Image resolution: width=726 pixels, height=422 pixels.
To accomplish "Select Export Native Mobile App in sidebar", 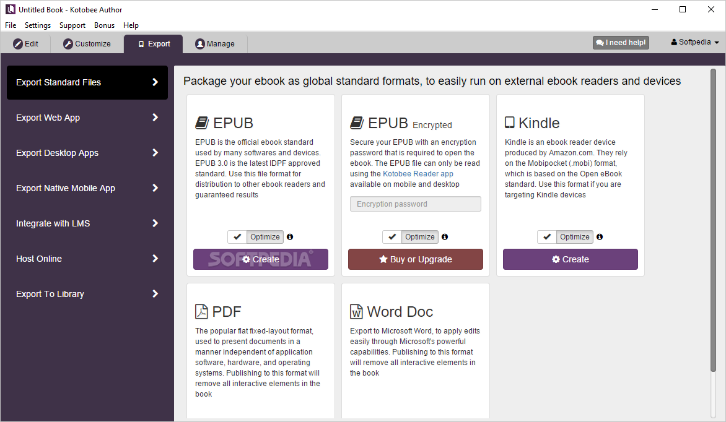I will click(87, 188).
